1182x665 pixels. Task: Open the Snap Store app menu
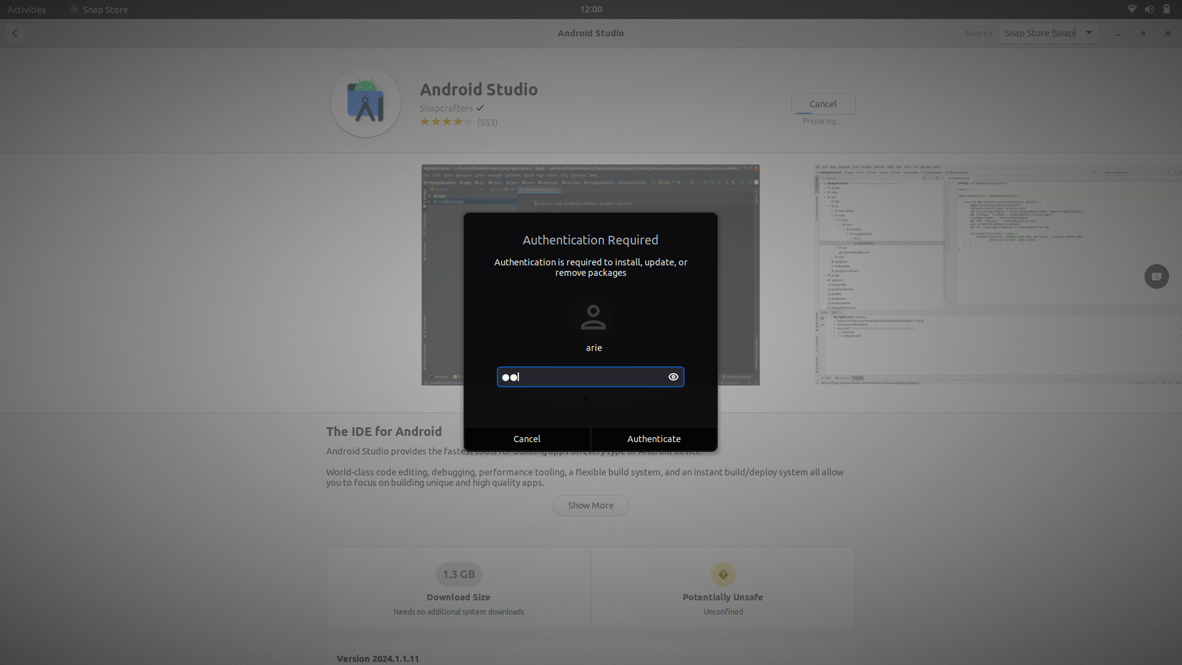point(99,9)
